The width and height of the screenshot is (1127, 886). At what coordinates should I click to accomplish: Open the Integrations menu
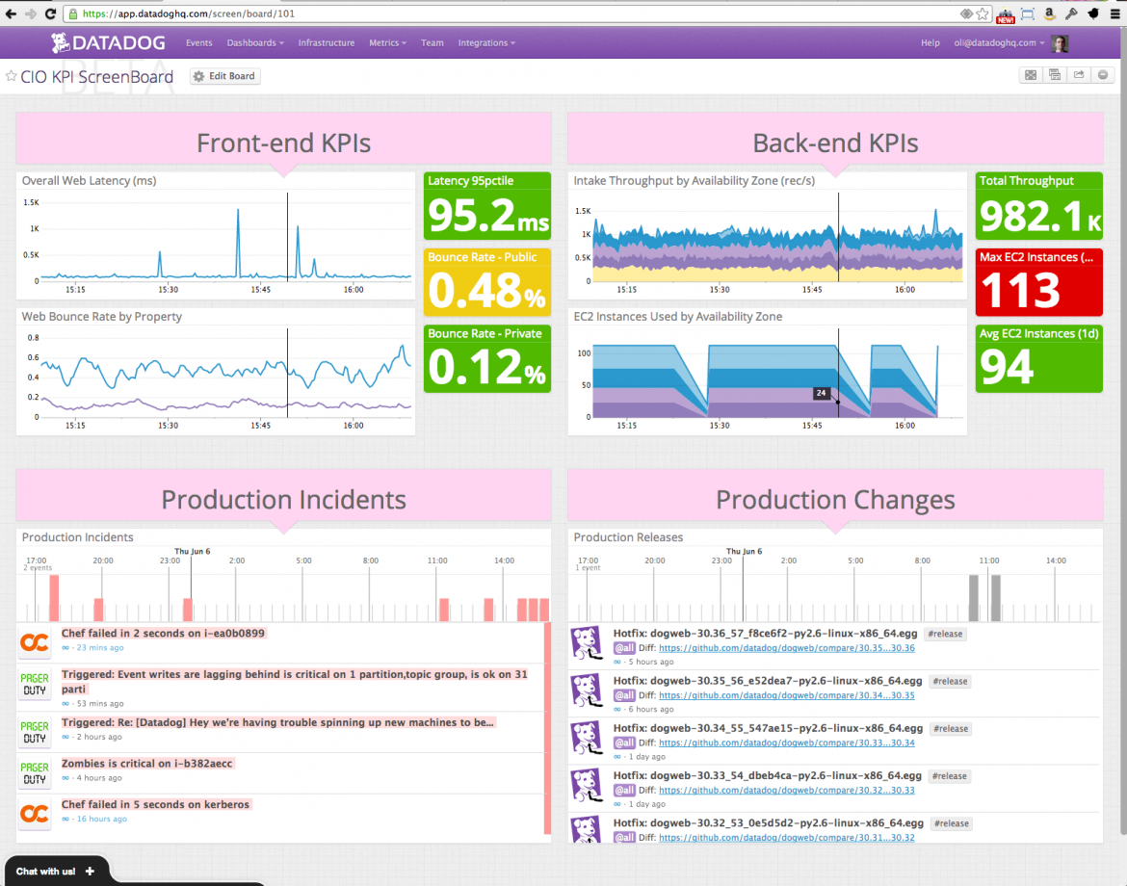pyautogui.click(x=486, y=42)
